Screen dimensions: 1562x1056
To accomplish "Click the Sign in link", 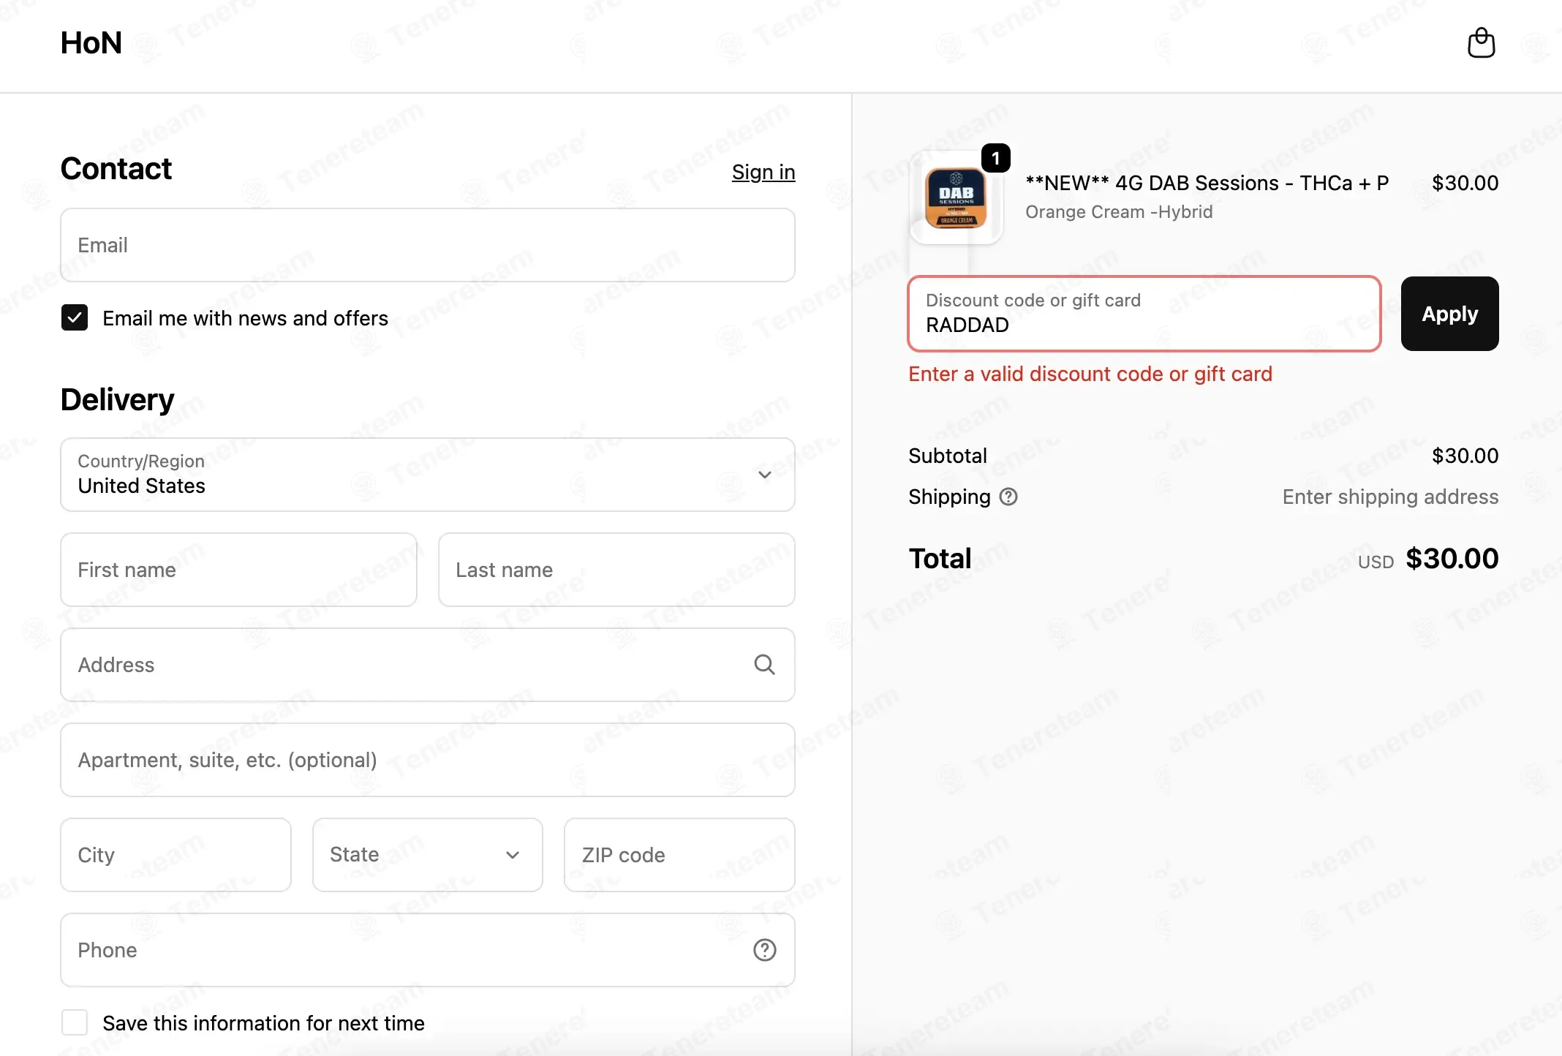I will click(763, 172).
